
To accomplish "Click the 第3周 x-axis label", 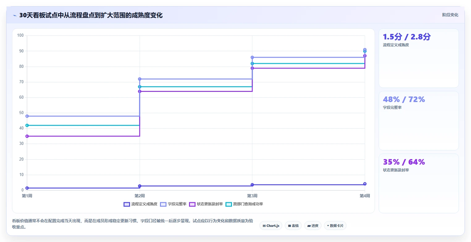I will (x=252, y=196).
